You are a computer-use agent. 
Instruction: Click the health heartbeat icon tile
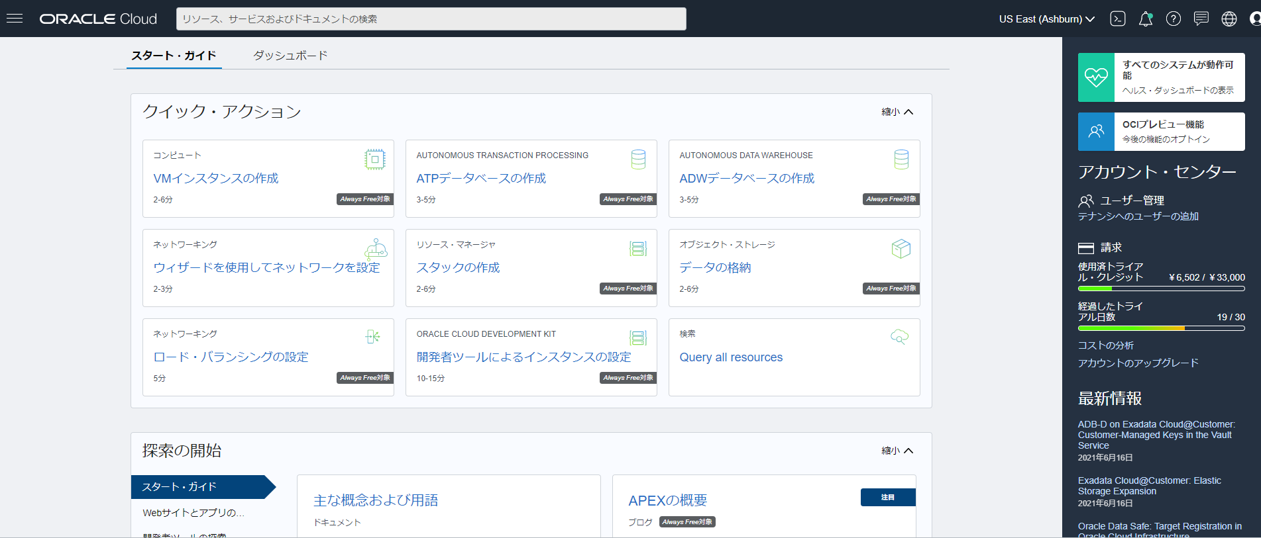pyautogui.click(x=1096, y=77)
